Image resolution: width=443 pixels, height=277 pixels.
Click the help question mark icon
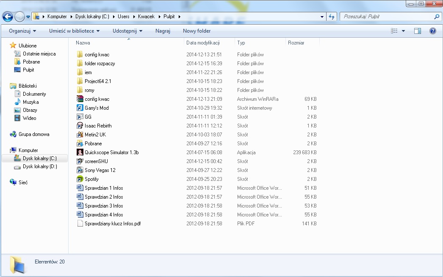(x=432, y=31)
